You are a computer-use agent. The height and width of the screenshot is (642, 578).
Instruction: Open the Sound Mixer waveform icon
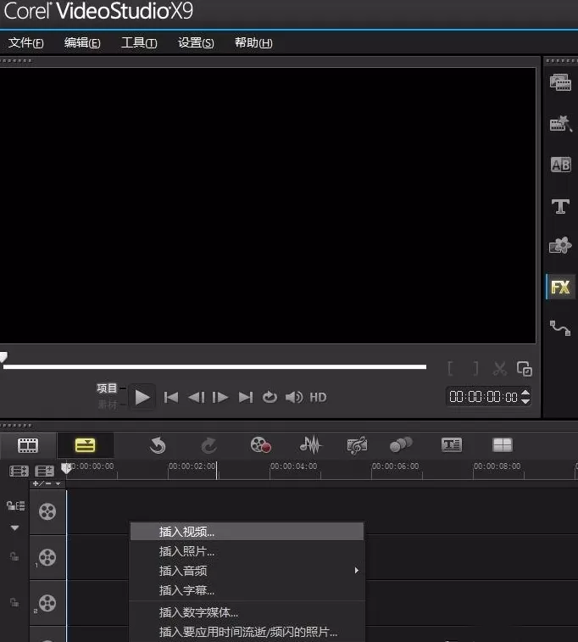point(310,445)
